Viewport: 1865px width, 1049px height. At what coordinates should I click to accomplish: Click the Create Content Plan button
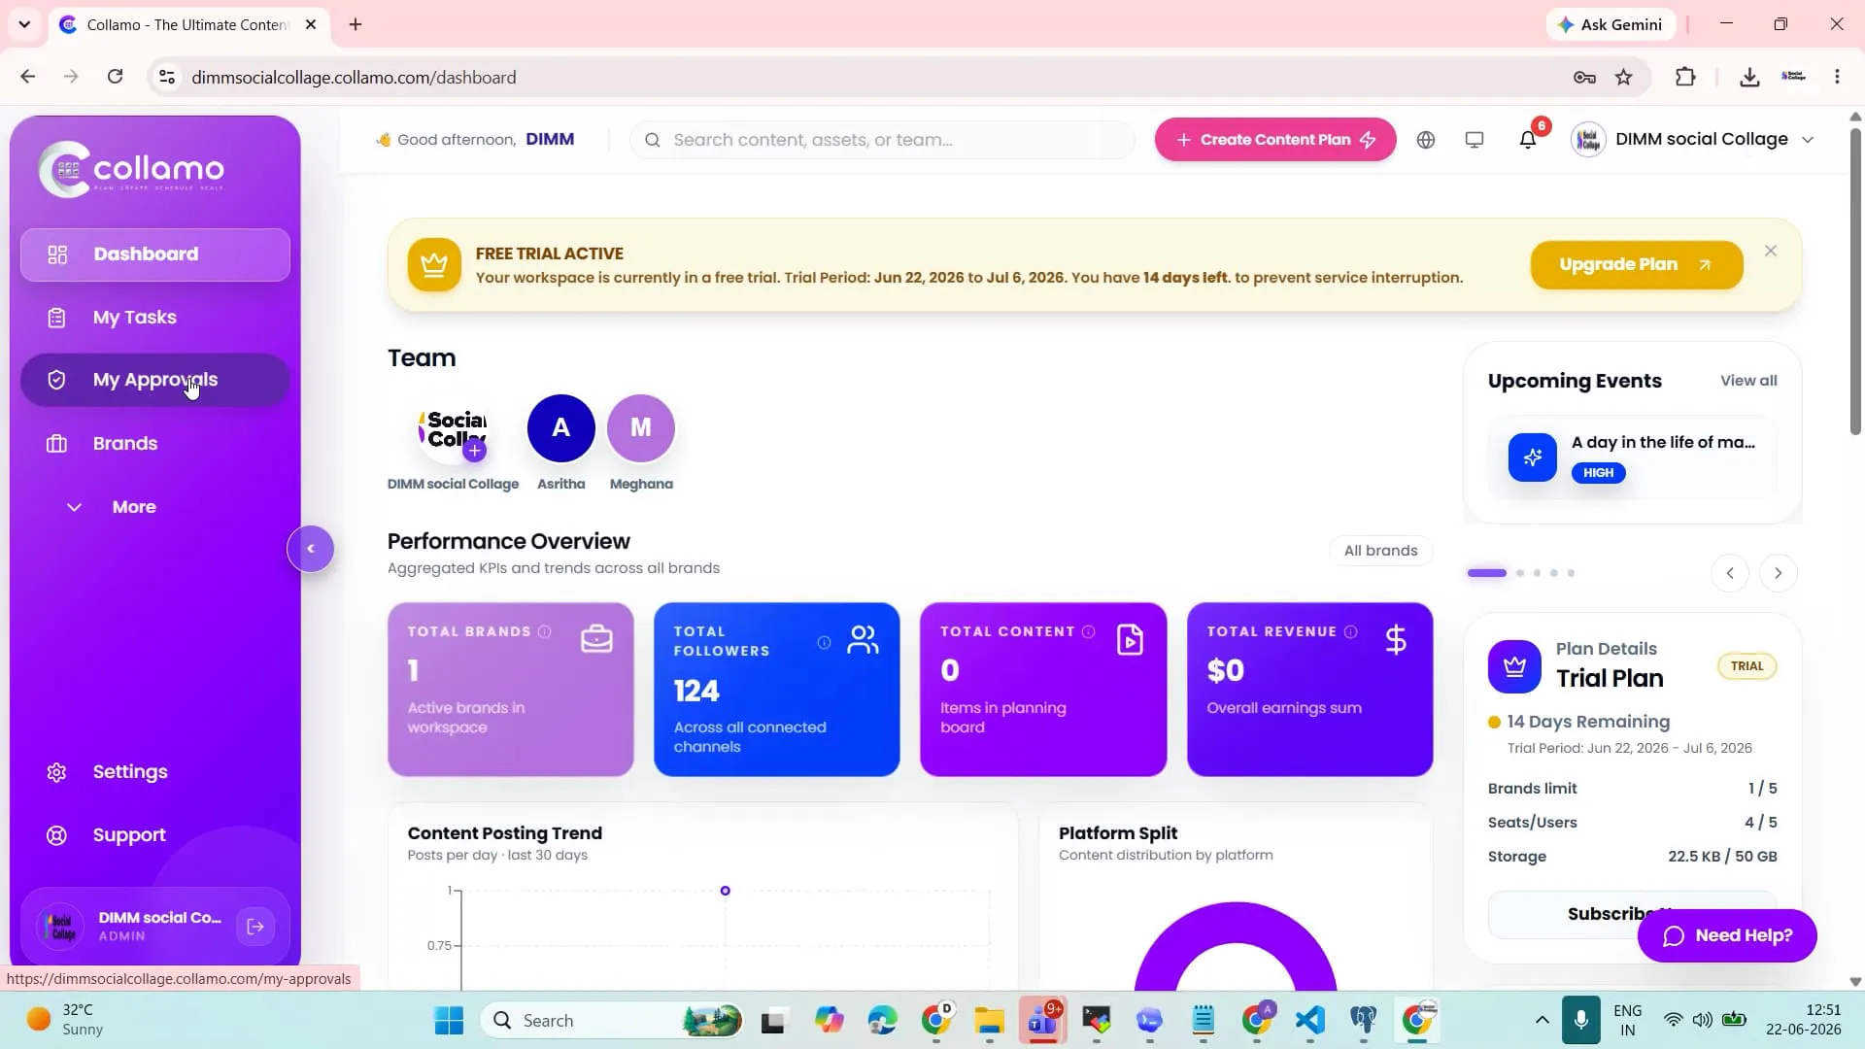pos(1275,140)
